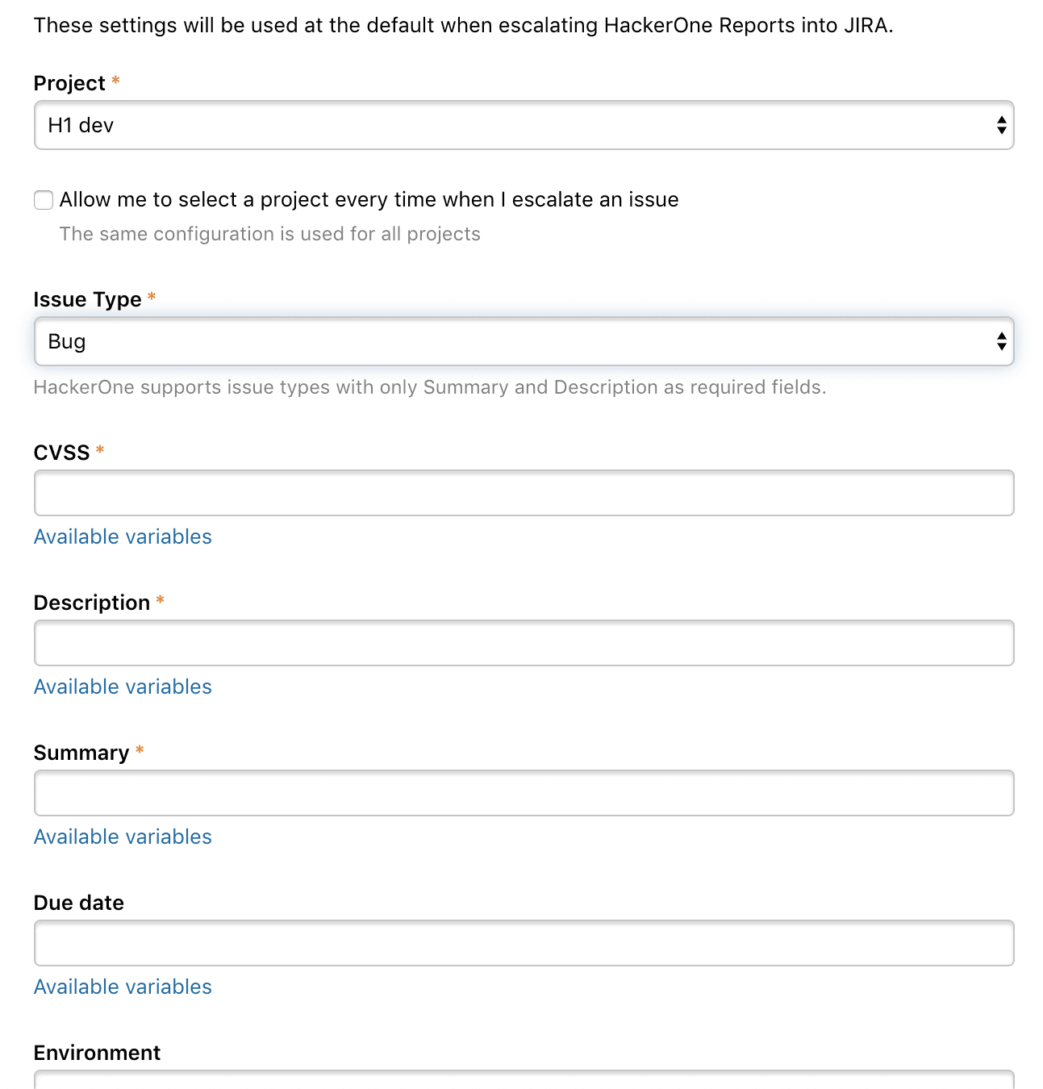This screenshot has width=1043, height=1089.
Task: Click the Project field label
Action: click(x=69, y=83)
